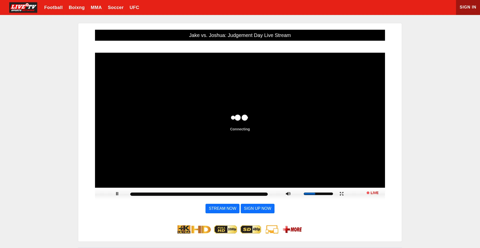Toggle the LIVE indicator on the player
The height and width of the screenshot is (248, 480).
tap(372, 193)
